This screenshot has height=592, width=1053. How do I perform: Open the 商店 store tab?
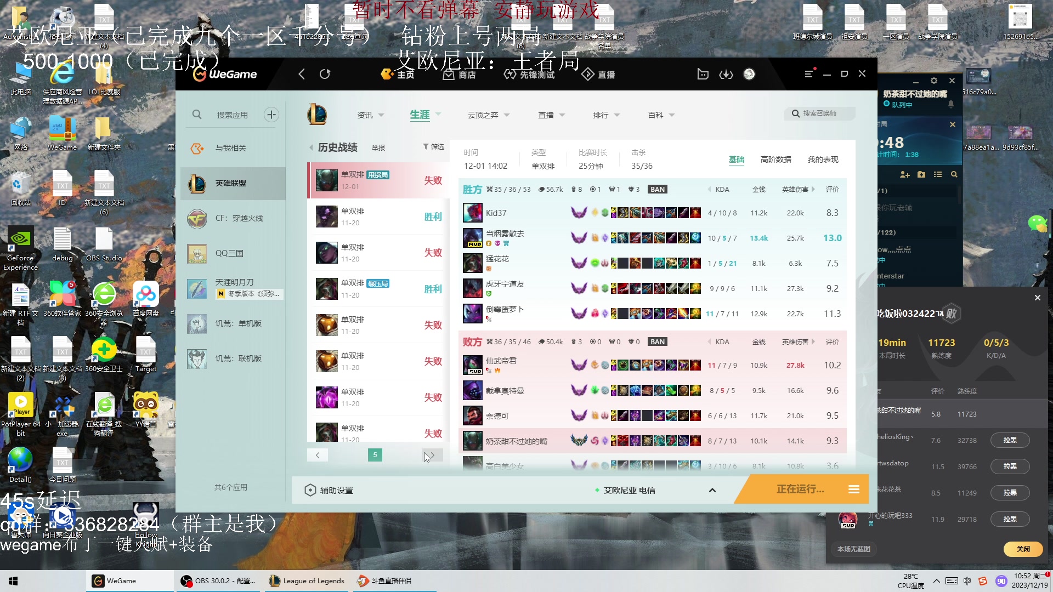tap(460, 74)
